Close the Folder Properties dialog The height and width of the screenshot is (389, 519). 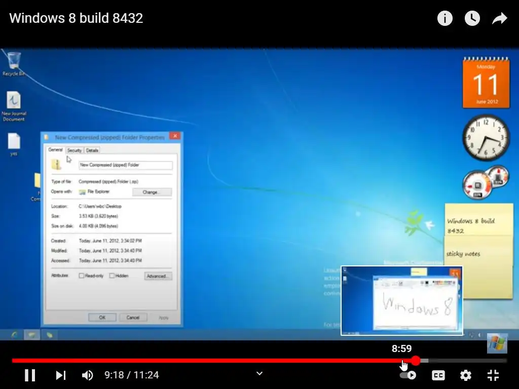click(x=175, y=136)
